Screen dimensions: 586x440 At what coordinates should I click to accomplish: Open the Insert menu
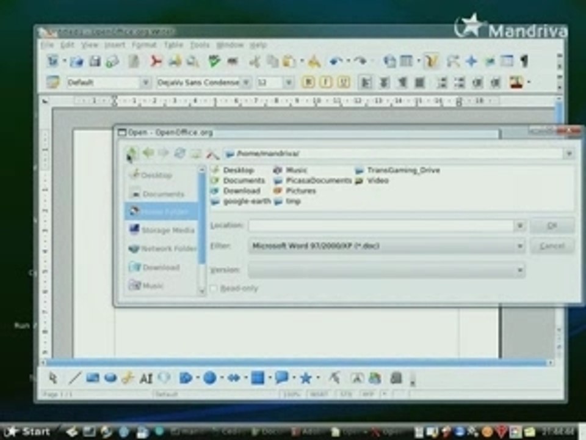coord(115,45)
